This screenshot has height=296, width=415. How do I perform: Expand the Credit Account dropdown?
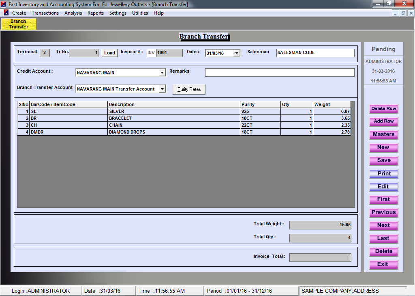point(162,73)
